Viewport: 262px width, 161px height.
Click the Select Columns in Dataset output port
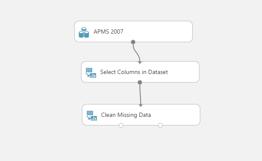click(140, 82)
